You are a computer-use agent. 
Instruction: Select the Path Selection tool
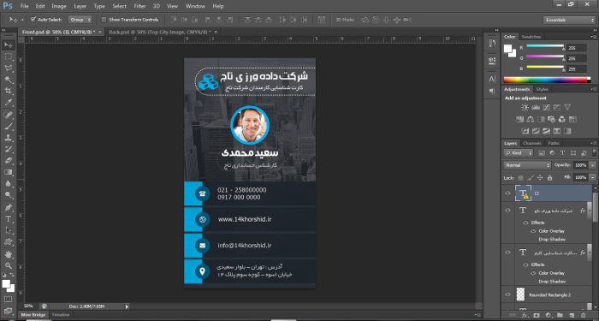pyautogui.click(x=8, y=230)
